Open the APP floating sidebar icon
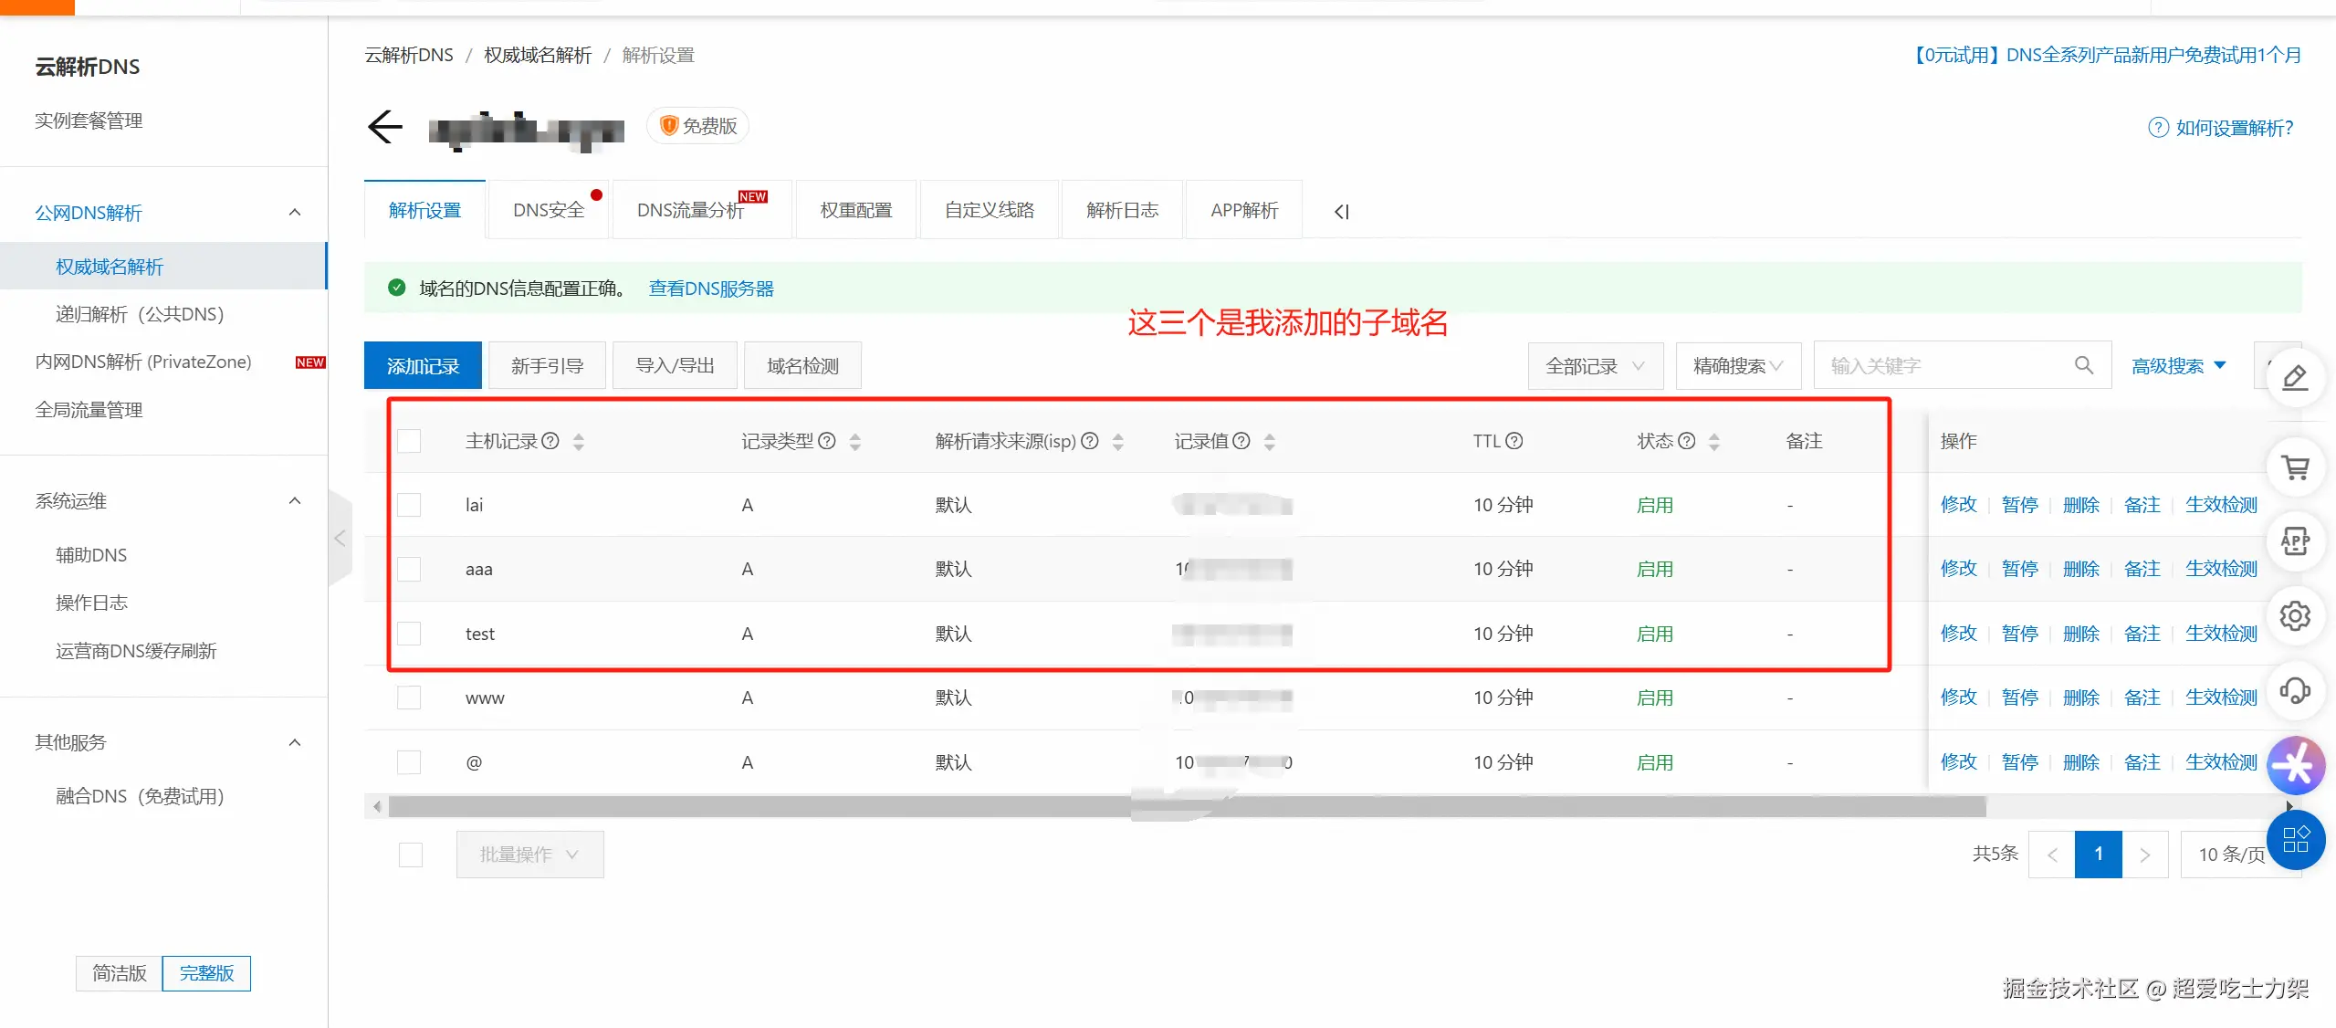The width and height of the screenshot is (2336, 1028). coord(2295,541)
